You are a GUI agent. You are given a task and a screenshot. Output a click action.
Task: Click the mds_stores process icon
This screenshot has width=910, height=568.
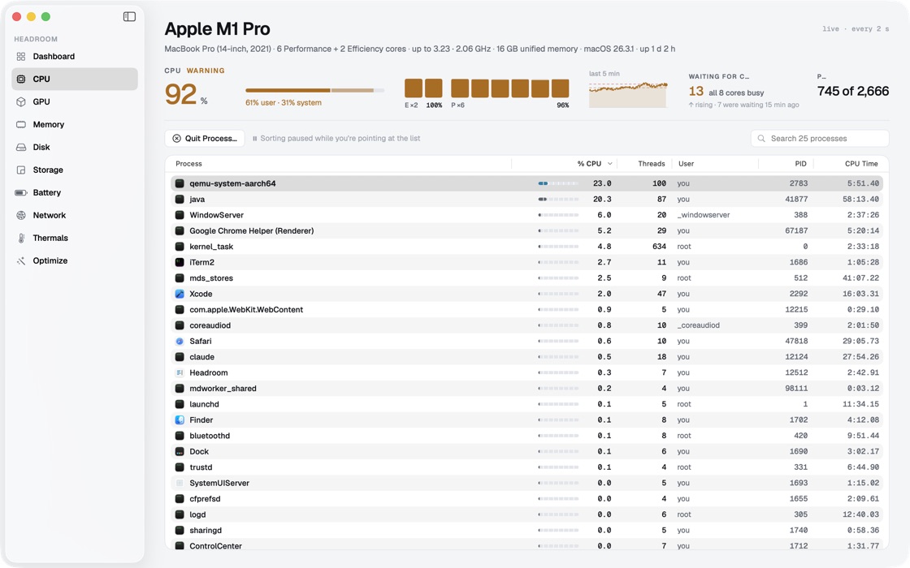click(x=180, y=278)
